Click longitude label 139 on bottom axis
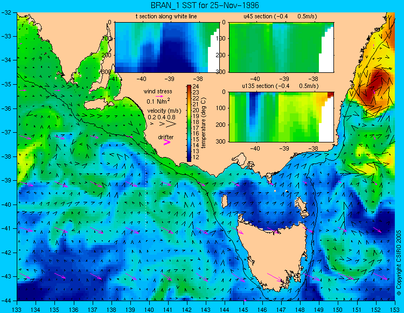The image size is (404, 313). pyautogui.click(x=130, y=310)
